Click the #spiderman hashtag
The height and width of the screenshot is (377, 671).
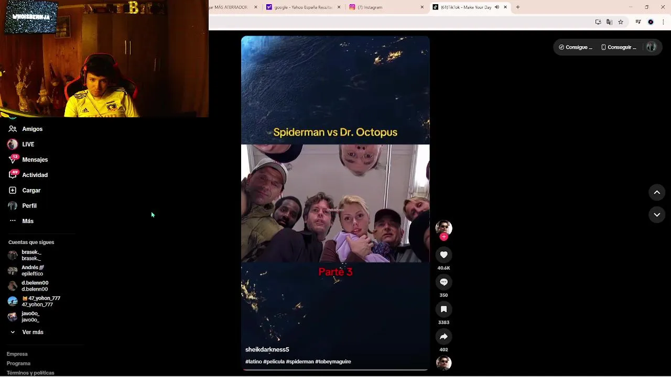(300, 361)
